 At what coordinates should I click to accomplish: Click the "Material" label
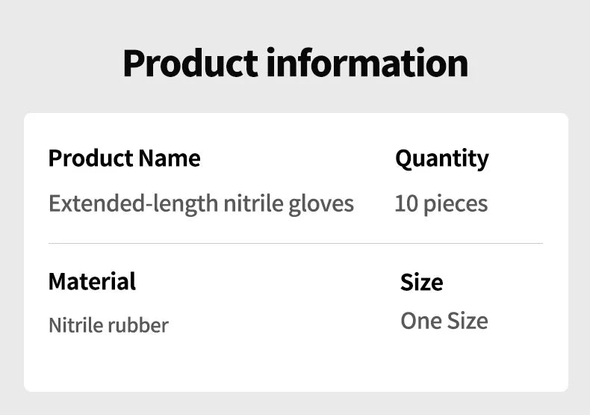(x=92, y=281)
